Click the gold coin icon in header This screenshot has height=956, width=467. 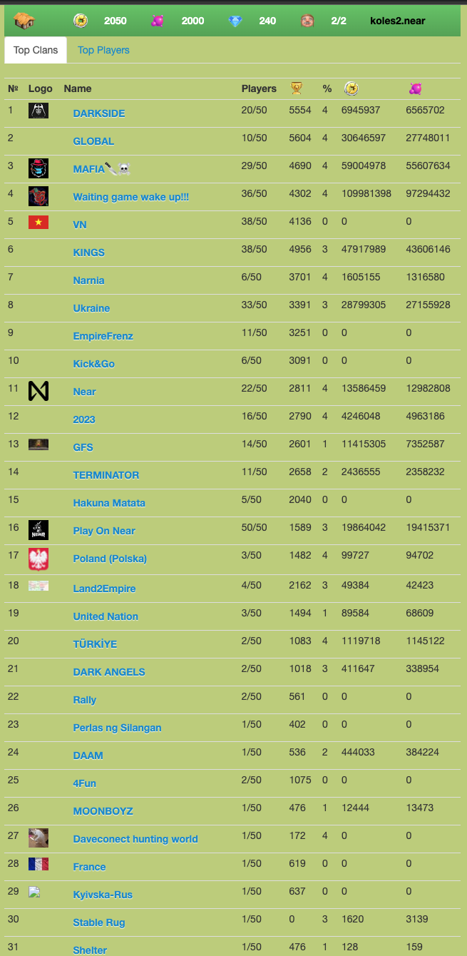(81, 21)
